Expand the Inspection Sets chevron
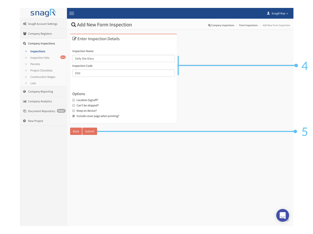This screenshot has width=313, height=234. (26, 58)
